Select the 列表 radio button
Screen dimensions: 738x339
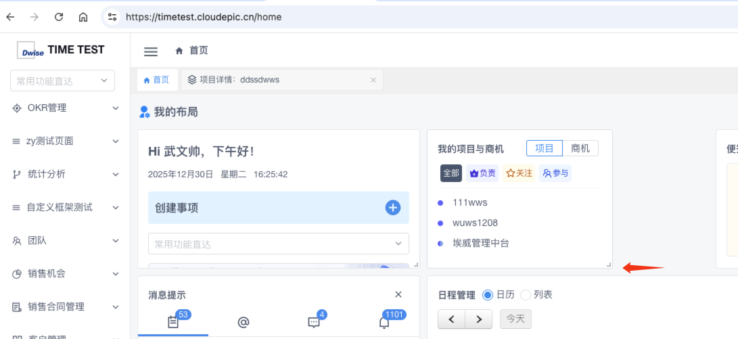click(x=525, y=295)
